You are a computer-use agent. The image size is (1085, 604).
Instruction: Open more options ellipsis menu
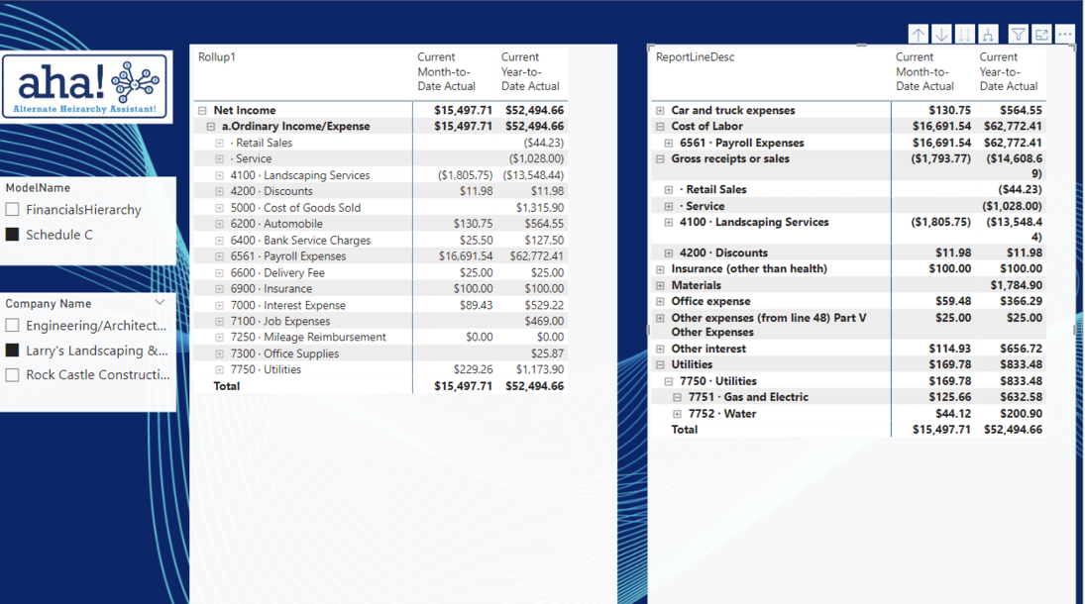click(1065, 34)
